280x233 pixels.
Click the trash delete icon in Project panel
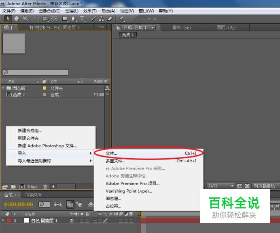(45, 187)
